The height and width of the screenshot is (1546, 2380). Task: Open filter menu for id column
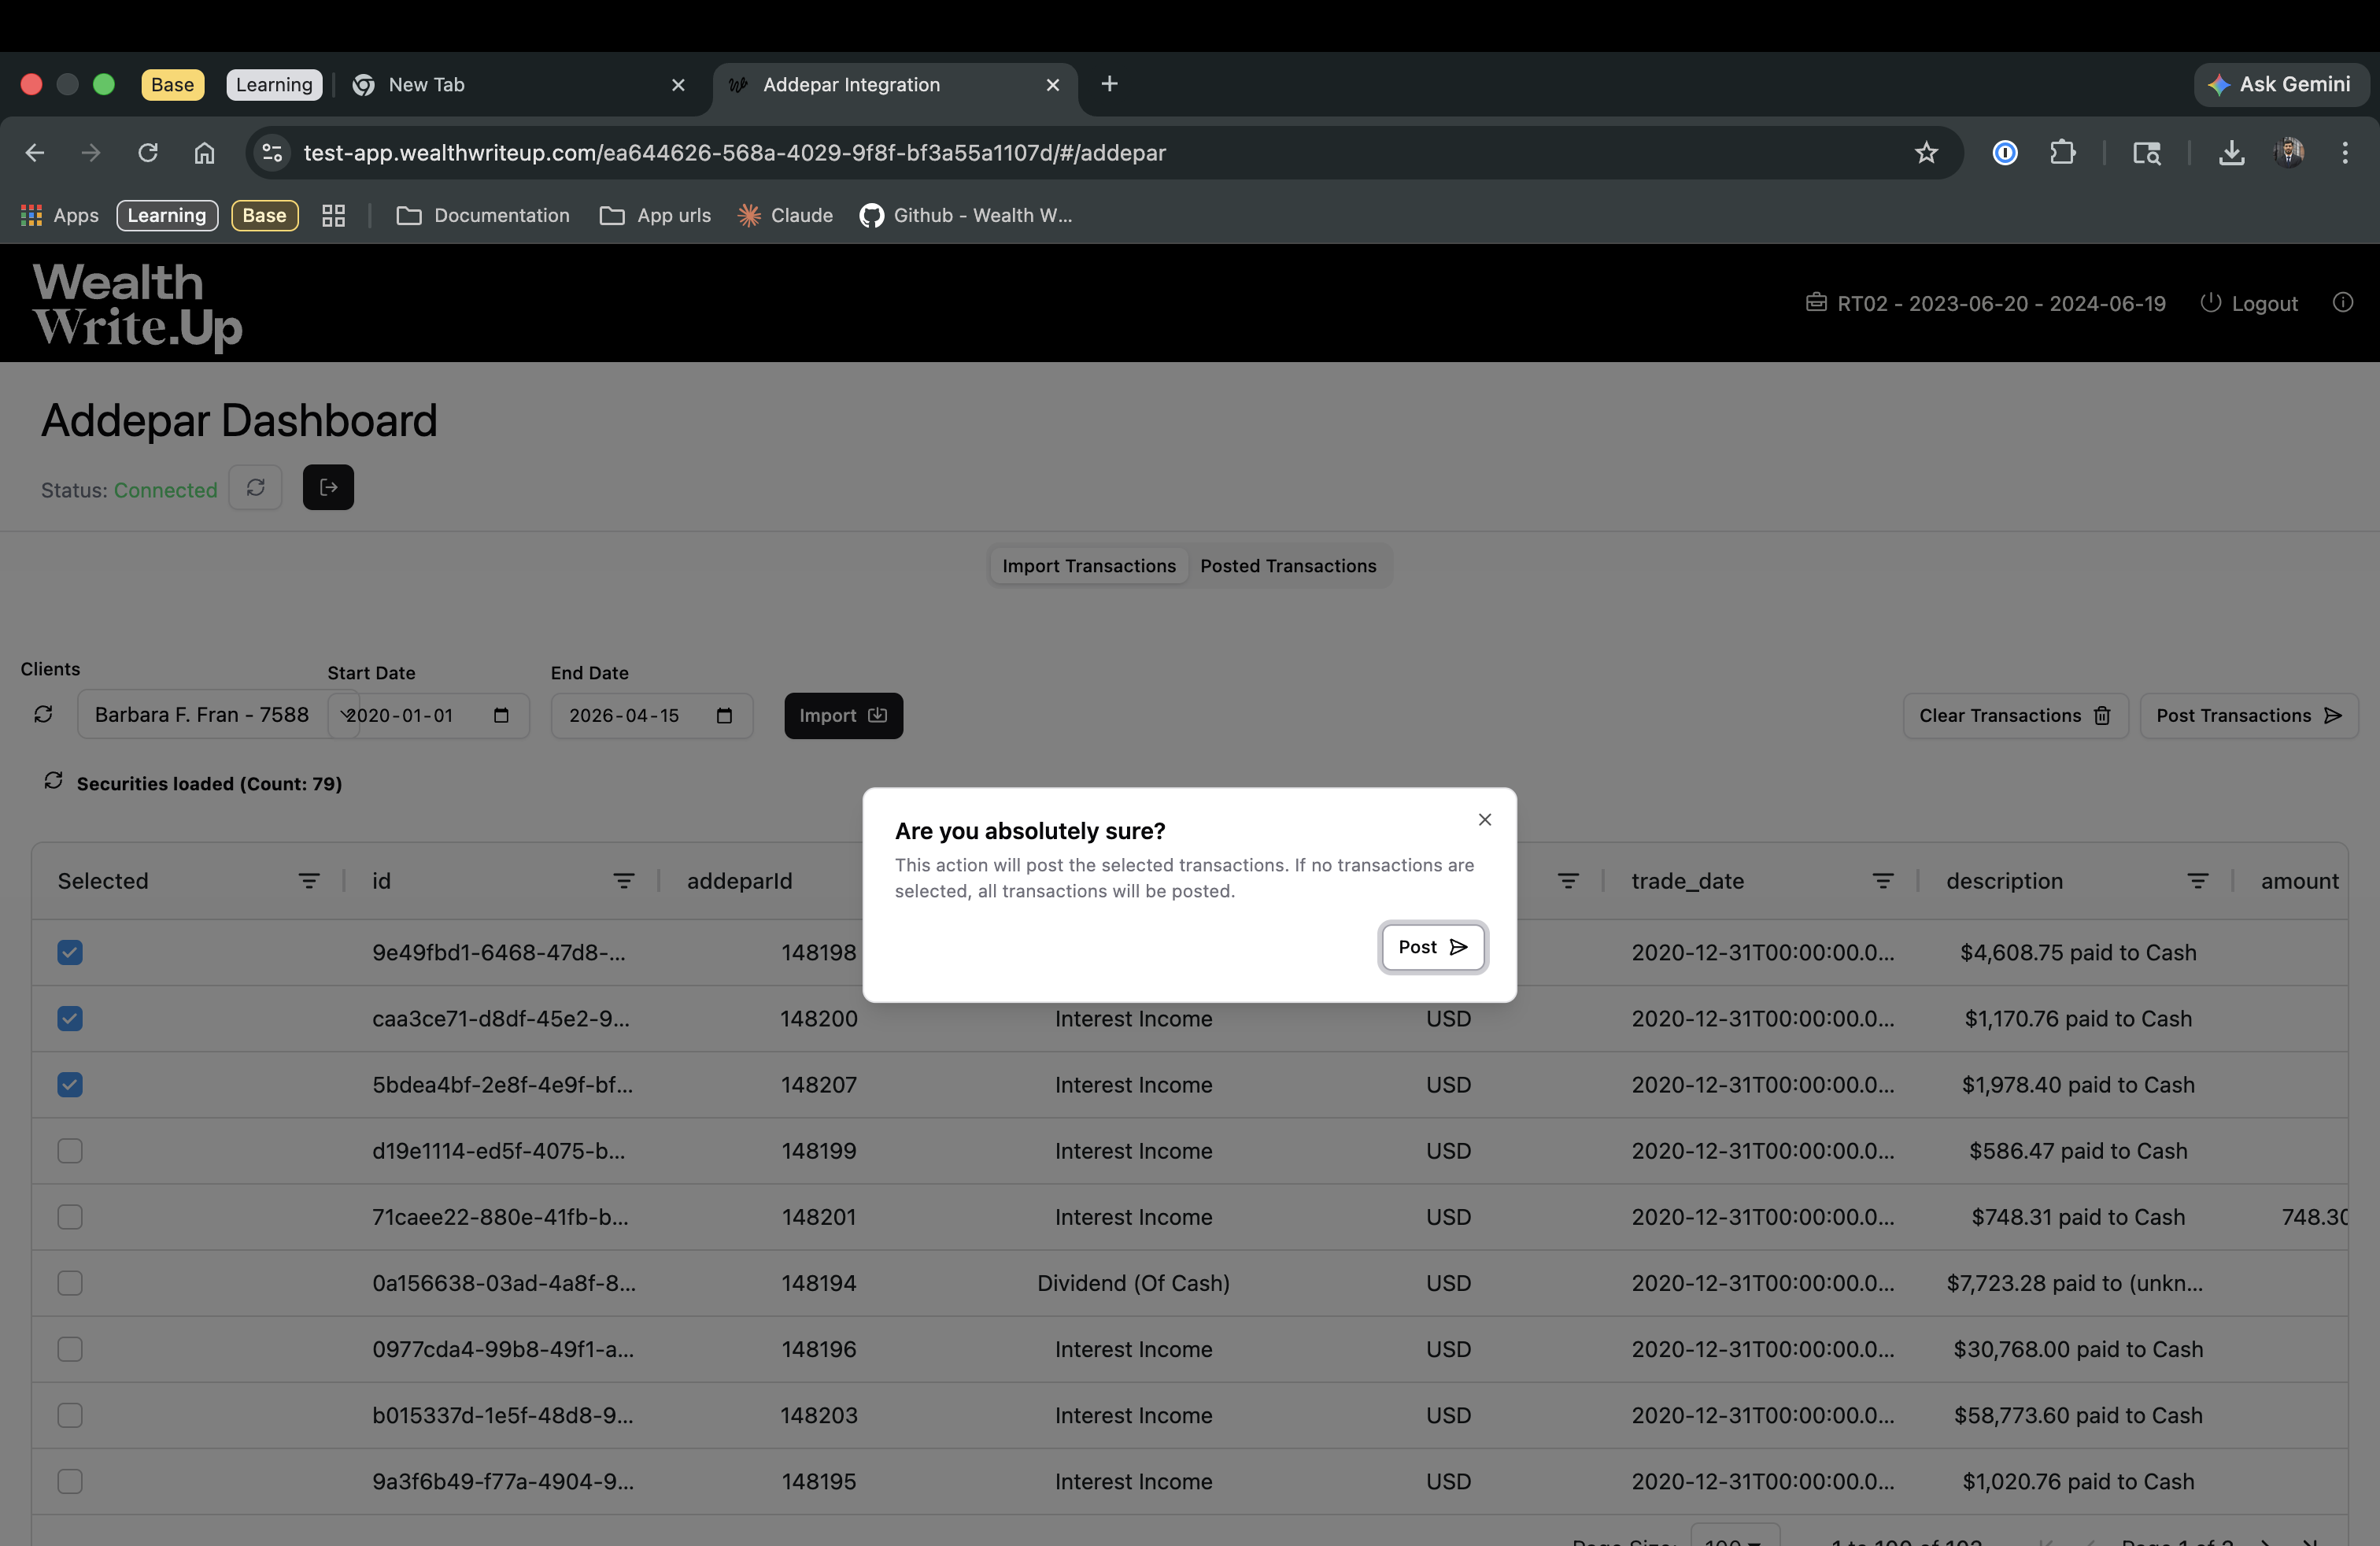pyautogui.click(x=624, y=881)
